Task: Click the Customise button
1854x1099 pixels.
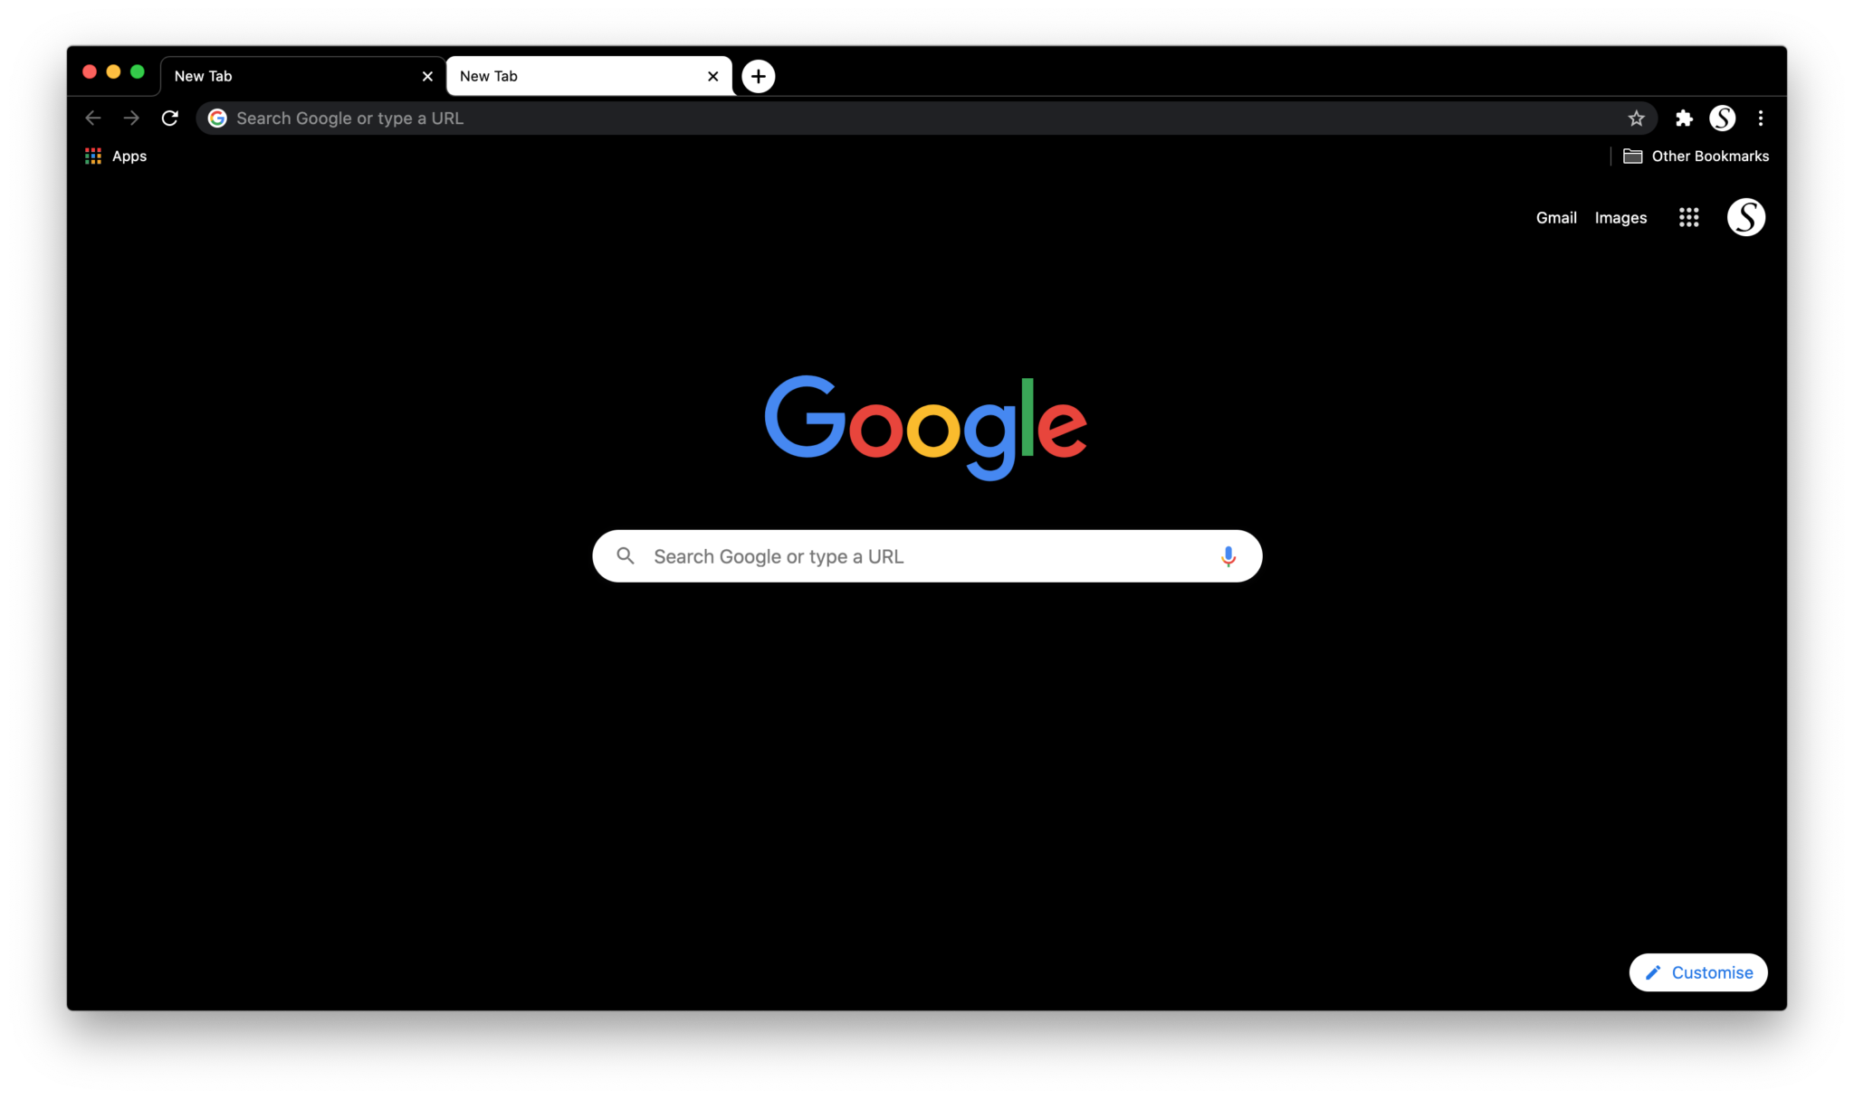Action: 1698,972
